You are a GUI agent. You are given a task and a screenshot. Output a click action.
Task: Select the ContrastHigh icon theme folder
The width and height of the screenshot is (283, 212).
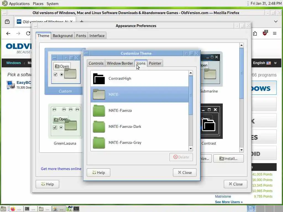coord(99,79)
